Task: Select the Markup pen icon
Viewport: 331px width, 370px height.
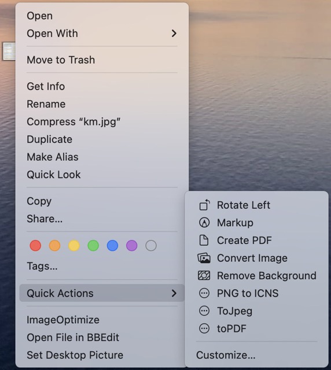Action: point(204,223)
